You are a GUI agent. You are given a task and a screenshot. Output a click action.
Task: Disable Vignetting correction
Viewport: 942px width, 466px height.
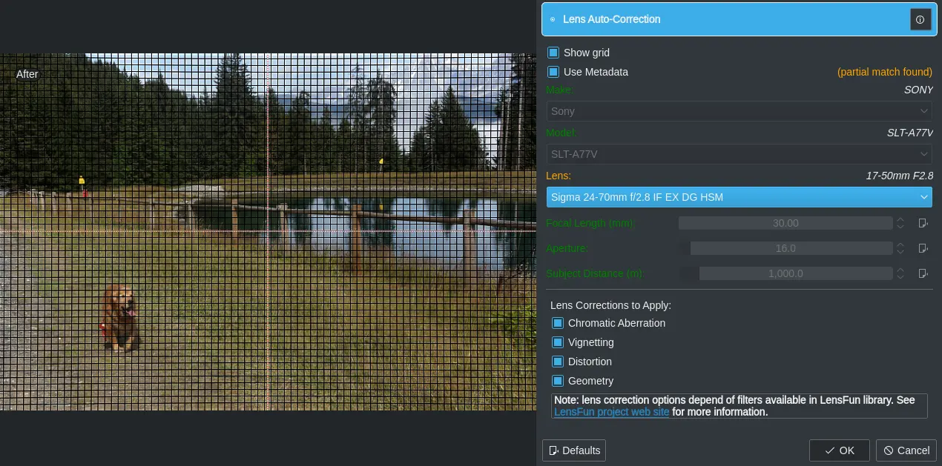tap(558, 342)
